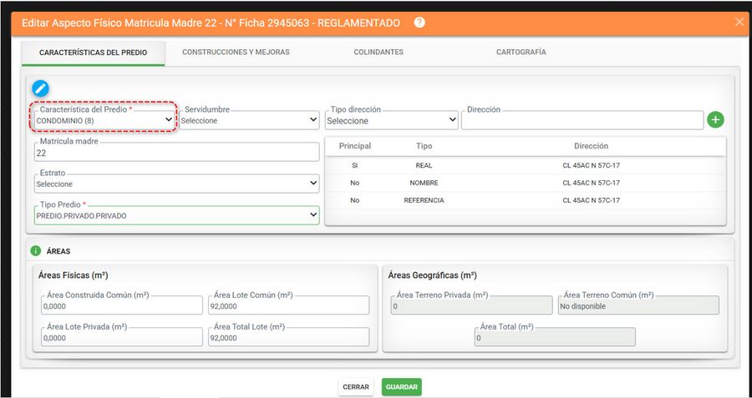Image resolution: width=752 pixels, height=398 pixels.
Task: Open the help question mark icon
Action: click(419, 23)
